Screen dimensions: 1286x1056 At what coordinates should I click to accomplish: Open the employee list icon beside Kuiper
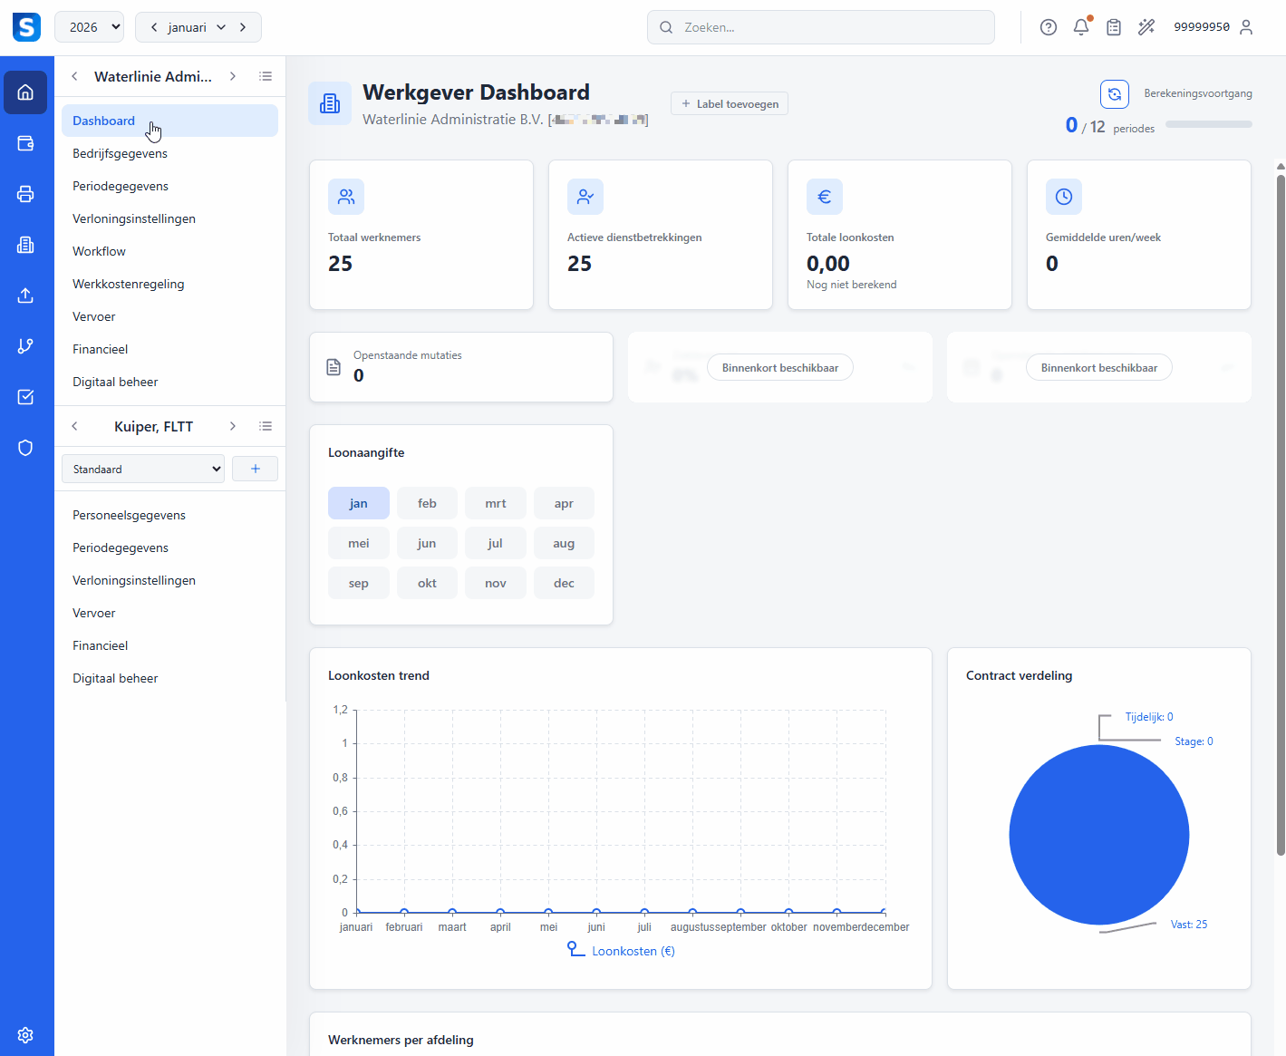tap(266, 426)
